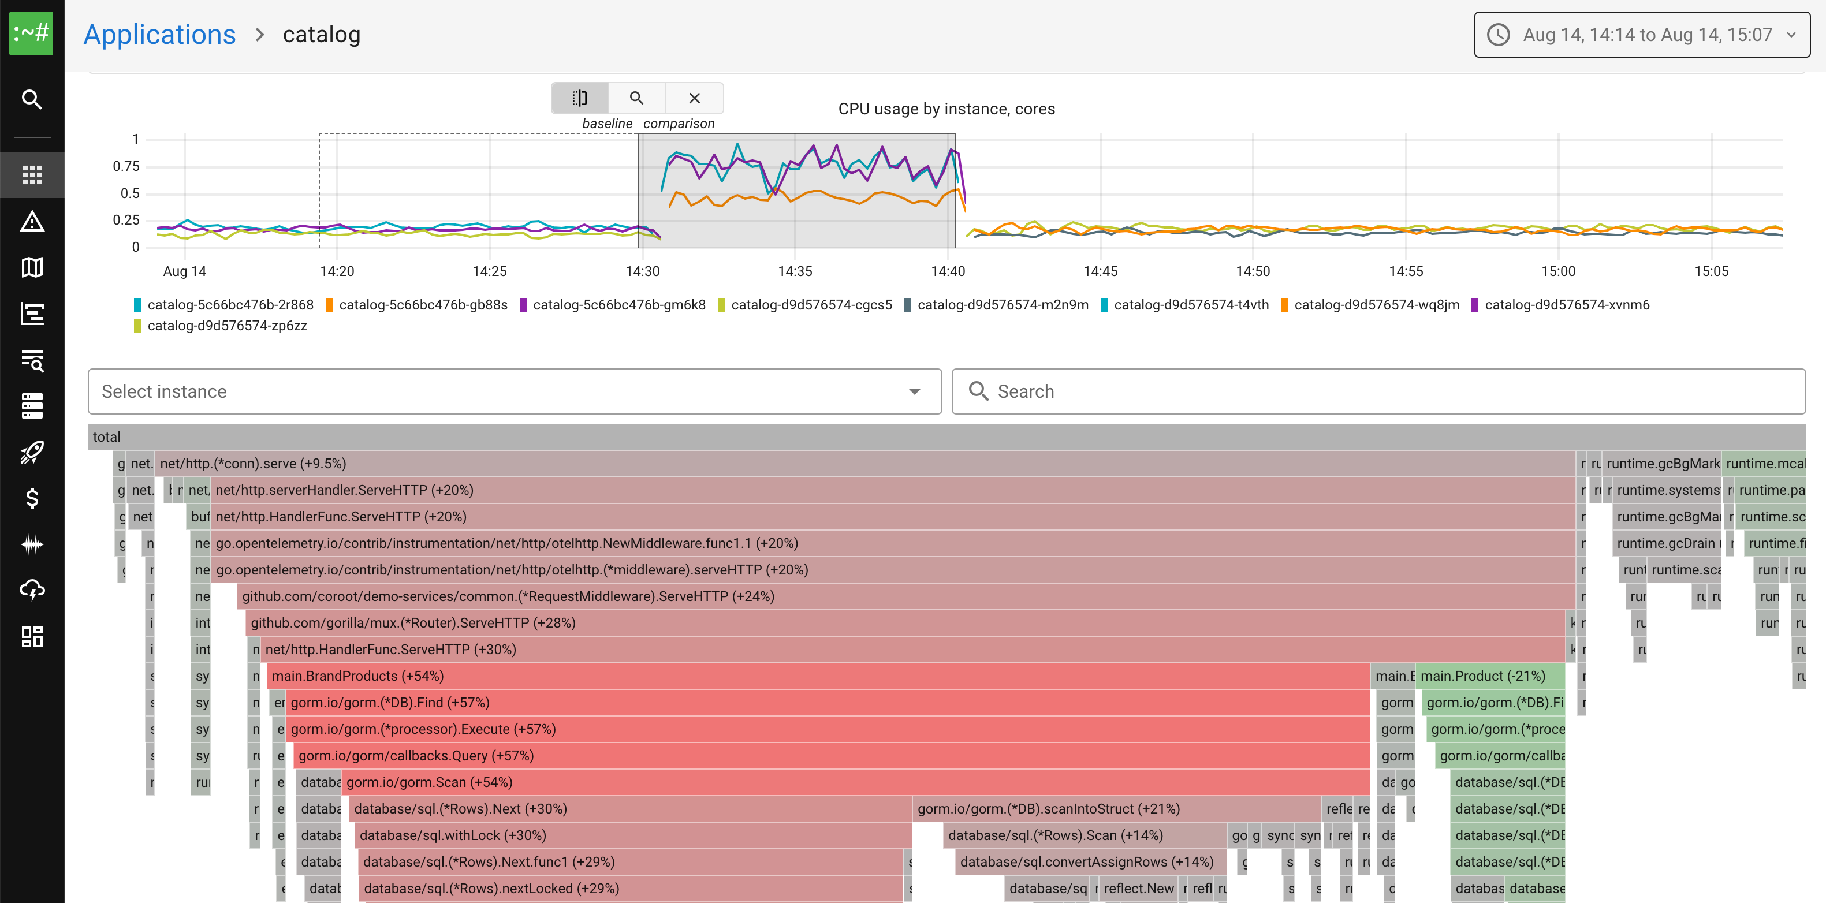Open Incidents via the warning triangle icon
1826x903 pixels.
[x=32, y=221]
